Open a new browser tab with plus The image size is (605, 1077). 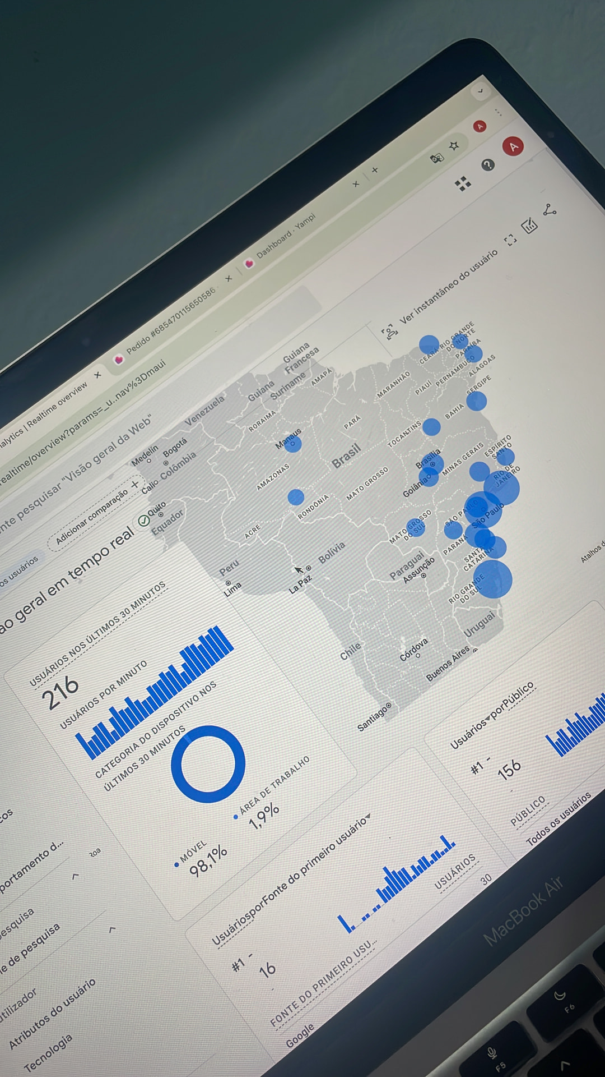pyautogui.click(x=375, y=169)
